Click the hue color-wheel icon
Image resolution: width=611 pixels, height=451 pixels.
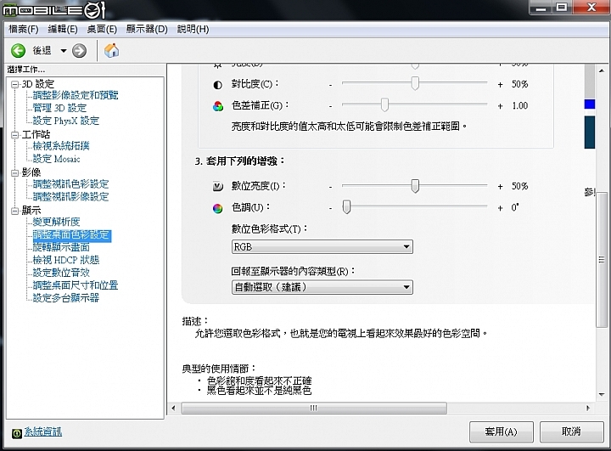click(218, 208)
